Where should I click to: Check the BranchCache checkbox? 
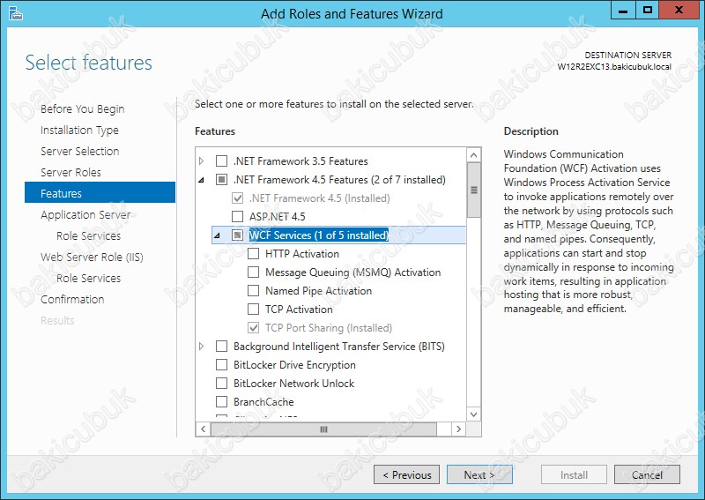[x=222, y=401]
